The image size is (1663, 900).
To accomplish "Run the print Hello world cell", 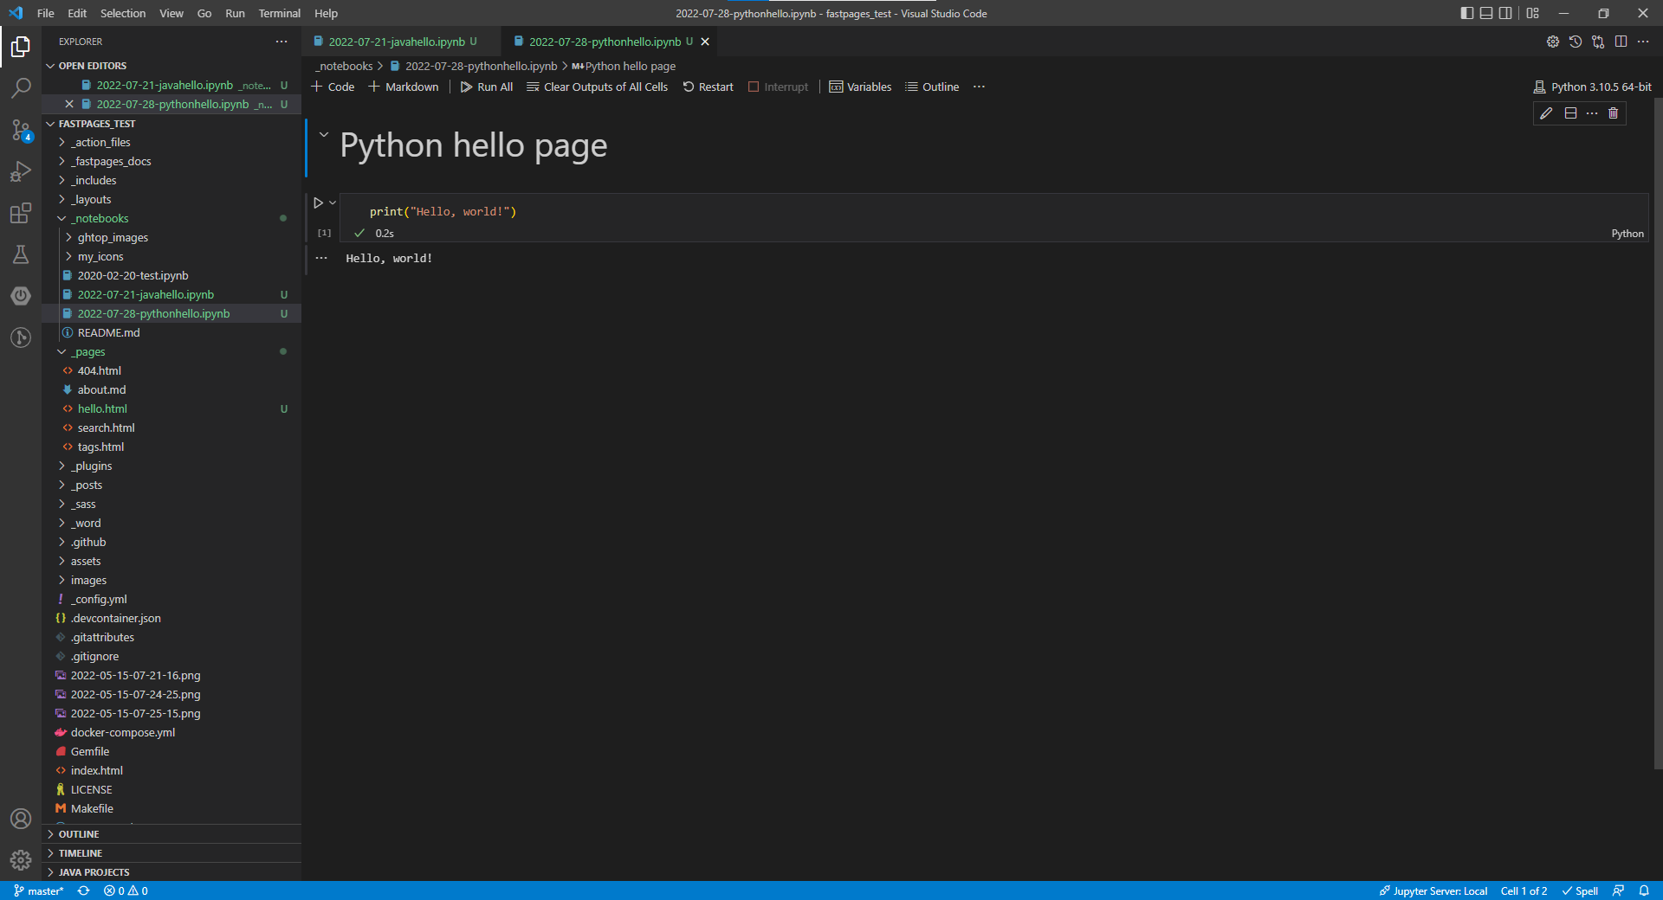I will [318, 202].
